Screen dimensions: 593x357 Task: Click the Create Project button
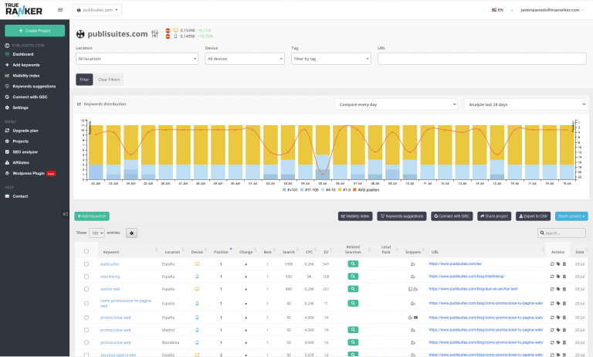coord(35,31)
